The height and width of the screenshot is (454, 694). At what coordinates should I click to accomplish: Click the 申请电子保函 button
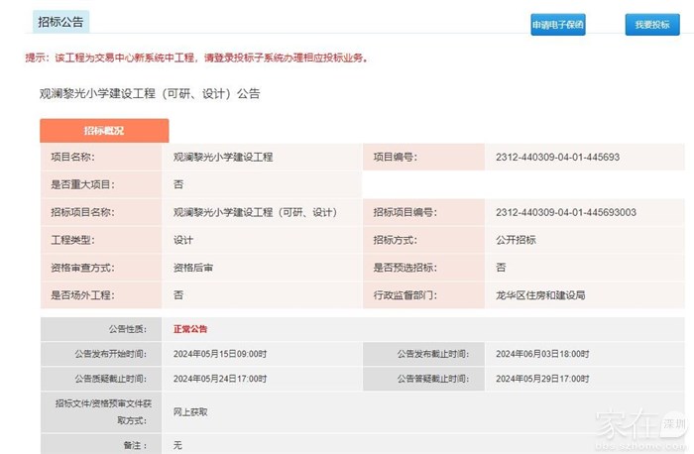tap(557, 25)
